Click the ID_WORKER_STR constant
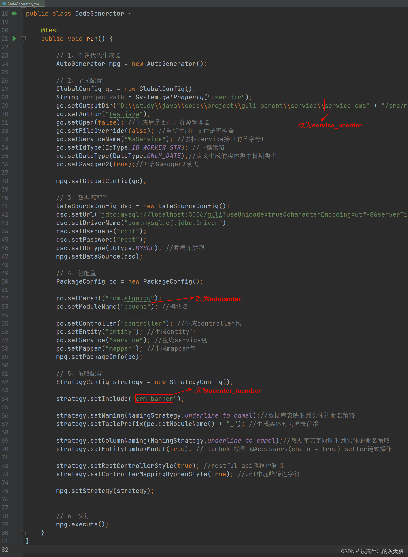Screen dimensions: 408x557 [x=156, y=147]
